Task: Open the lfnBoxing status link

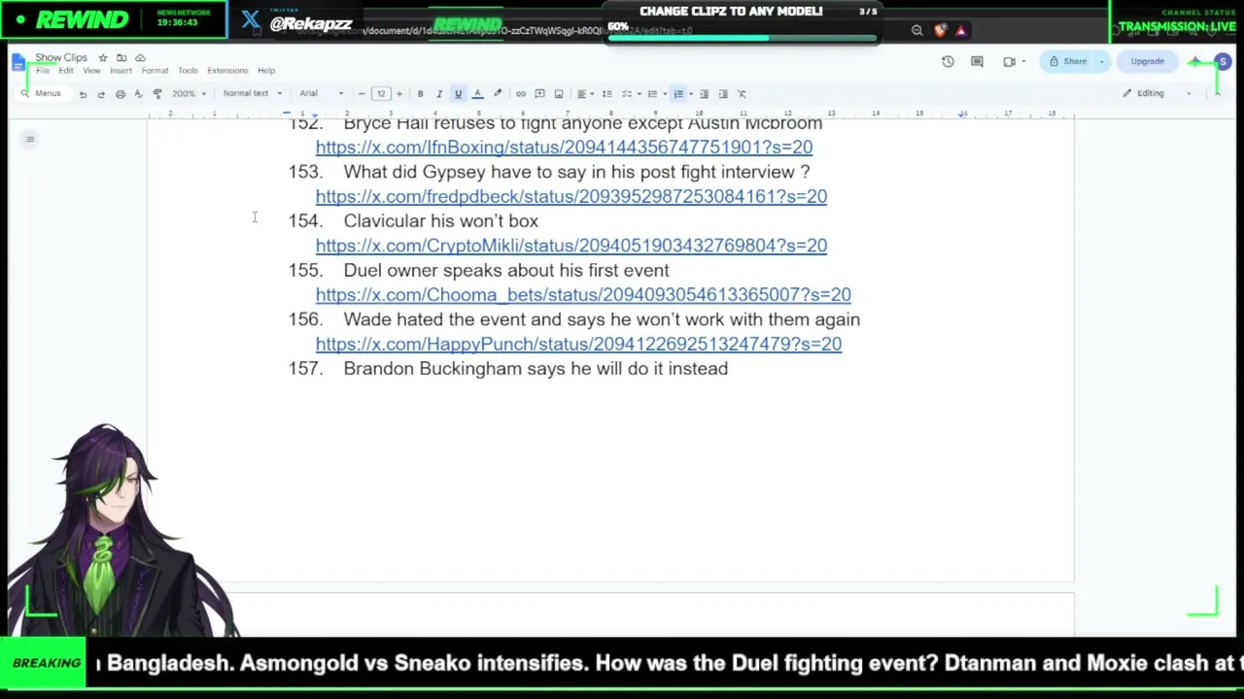Action: click(564, 148)
